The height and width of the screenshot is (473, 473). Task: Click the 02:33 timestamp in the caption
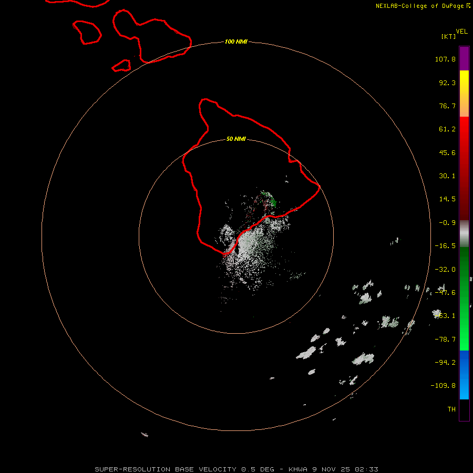click(366, 469)
